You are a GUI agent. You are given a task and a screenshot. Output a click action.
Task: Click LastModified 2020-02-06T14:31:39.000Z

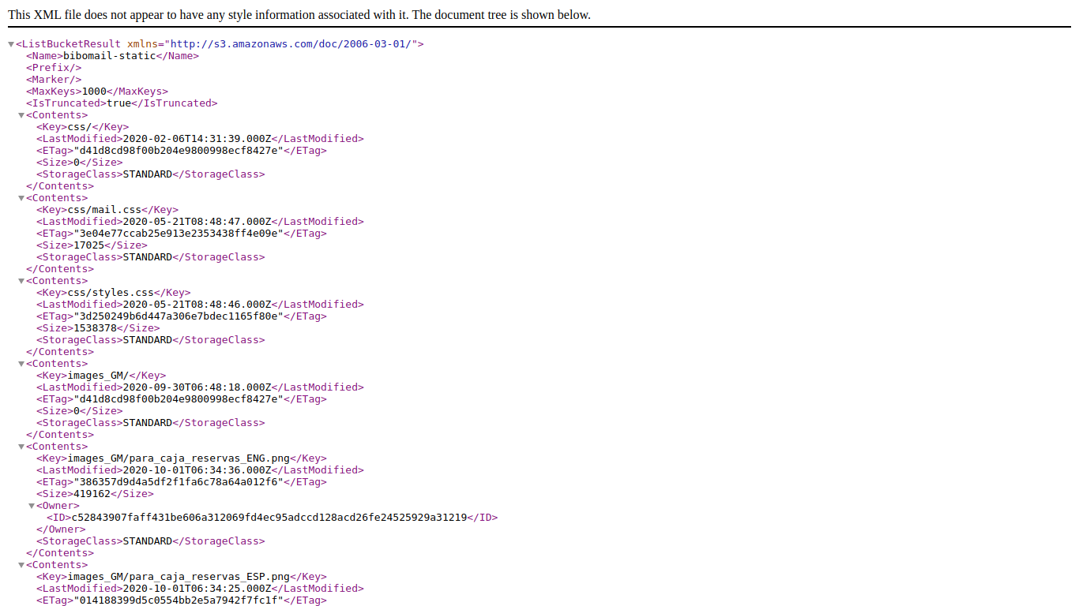(x=200, y=139)
